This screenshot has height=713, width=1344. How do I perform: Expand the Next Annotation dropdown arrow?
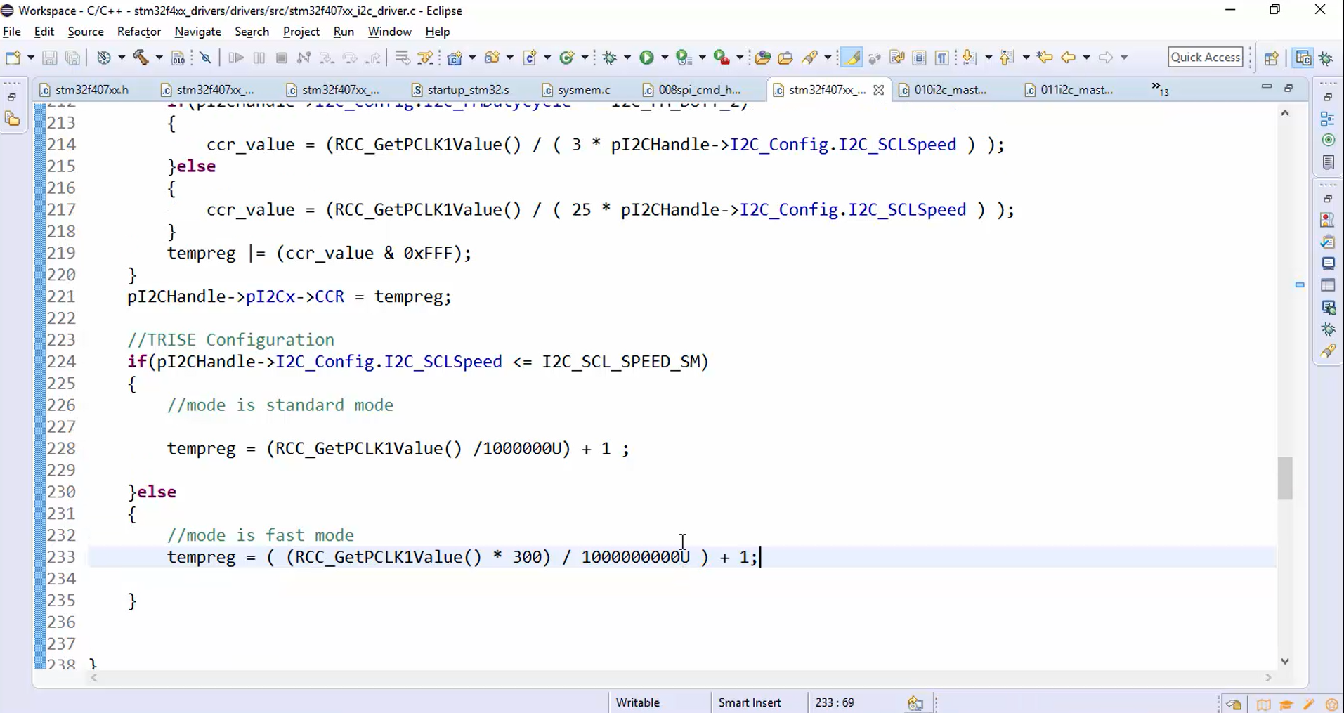pyautogui.click(x=988, y=58)
